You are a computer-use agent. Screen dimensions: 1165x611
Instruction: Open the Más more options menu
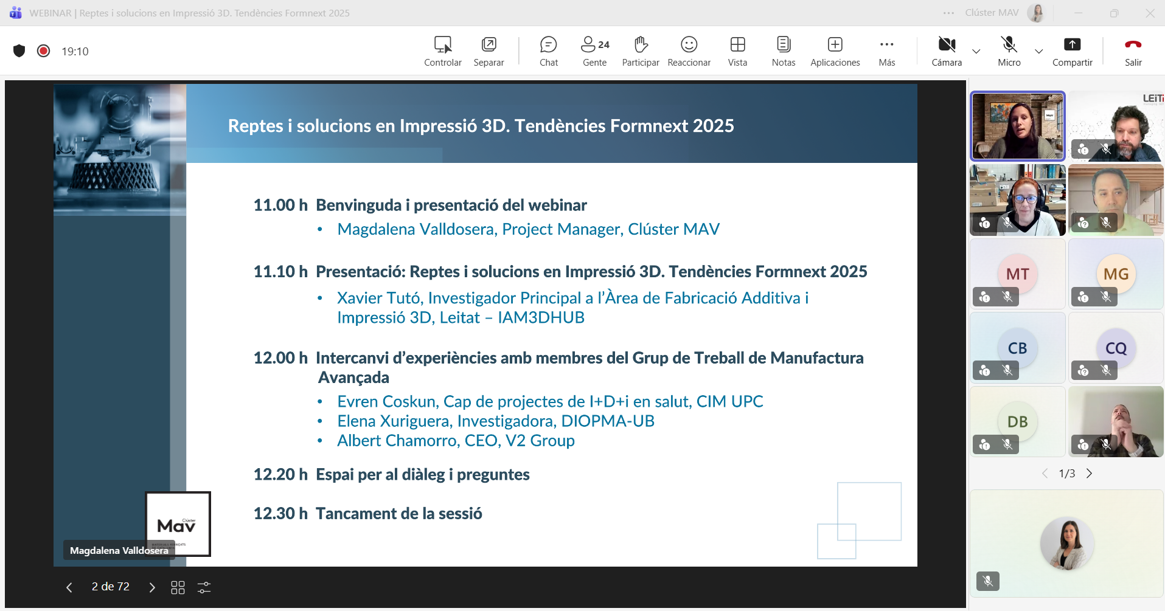coord(886,51)
